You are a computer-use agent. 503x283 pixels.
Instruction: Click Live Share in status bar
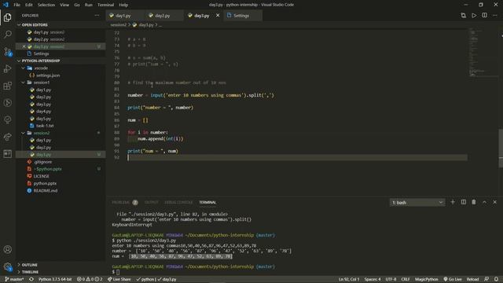pos(119,279)
